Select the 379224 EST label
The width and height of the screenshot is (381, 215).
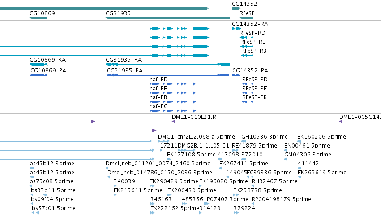tap(244, 208)
